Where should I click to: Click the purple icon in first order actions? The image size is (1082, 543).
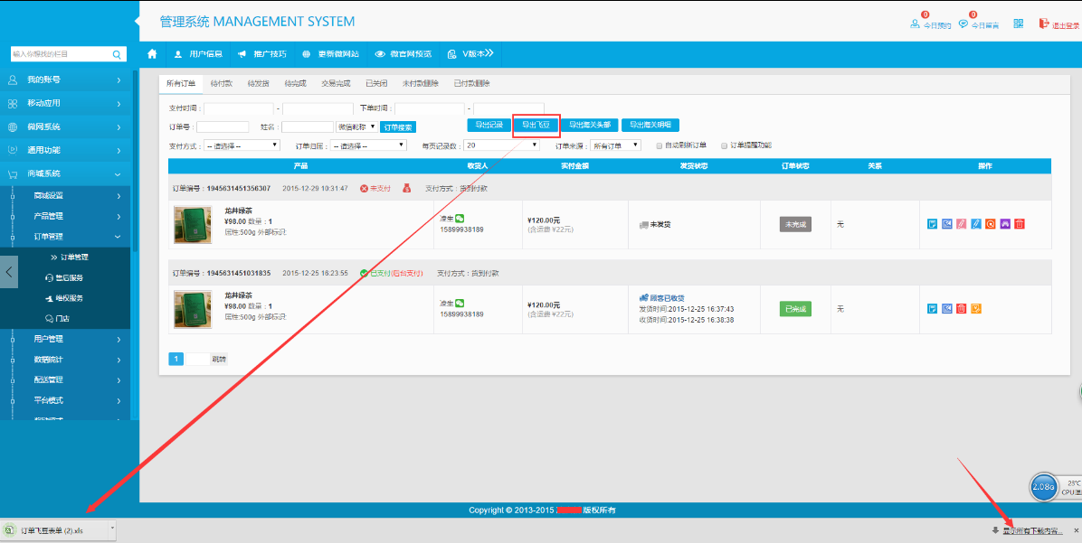tap(1004, 224)
